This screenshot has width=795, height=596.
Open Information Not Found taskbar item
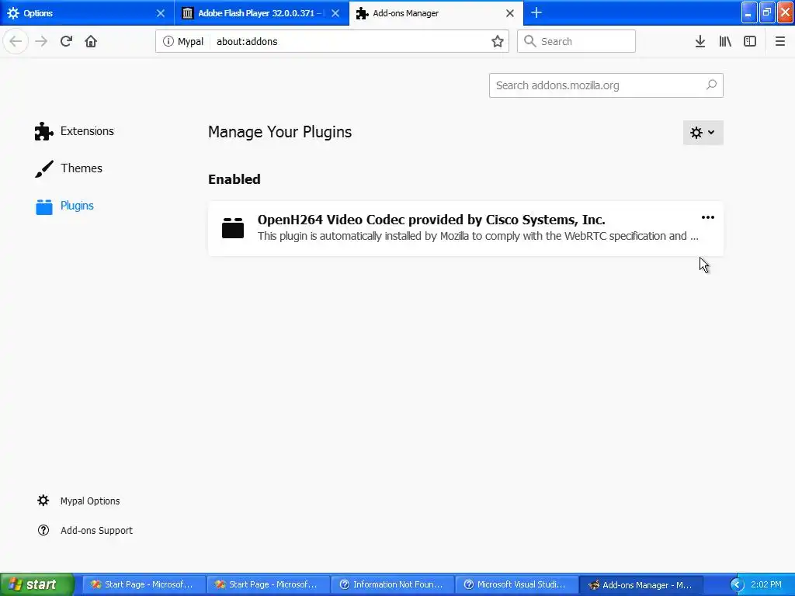coord(391,584)
